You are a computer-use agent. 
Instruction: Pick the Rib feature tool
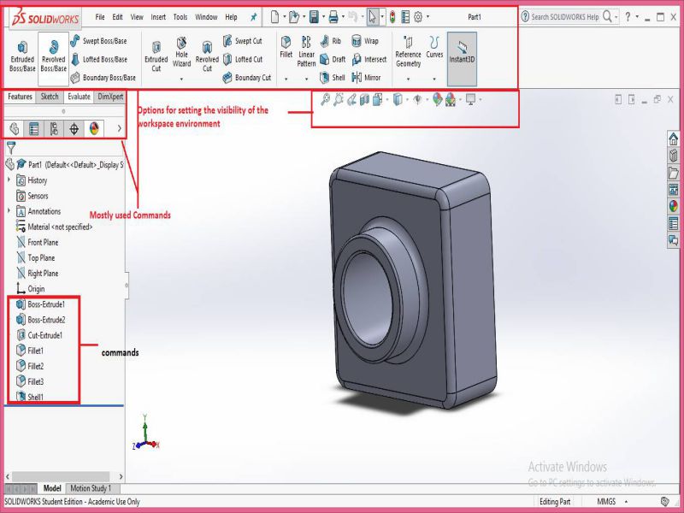[330, 41]
